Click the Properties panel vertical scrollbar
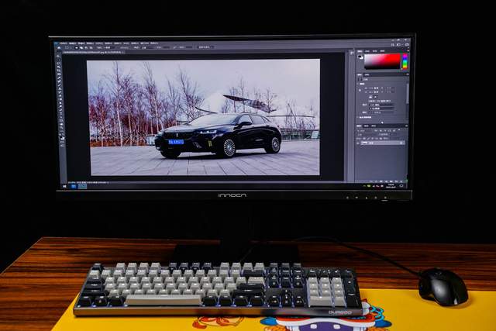496x331 pixels. [x=408, y=94]
